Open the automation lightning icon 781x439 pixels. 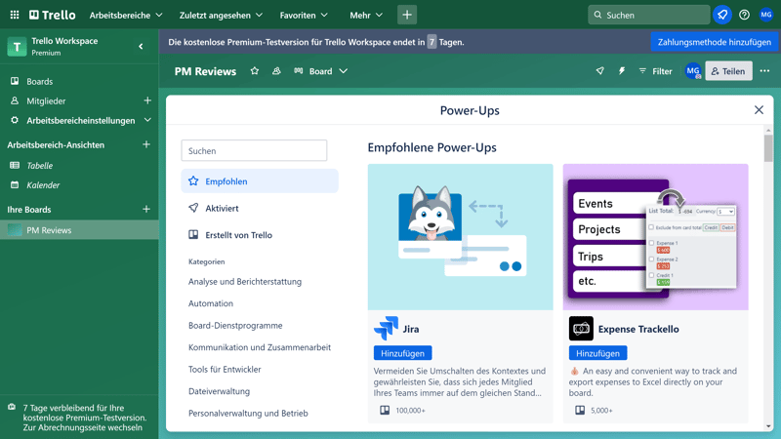point(622,71)
